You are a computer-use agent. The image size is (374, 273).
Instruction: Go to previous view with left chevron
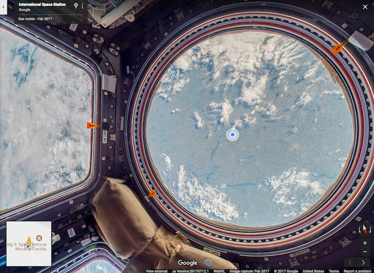pyautogui.click(x=351, y=262)
